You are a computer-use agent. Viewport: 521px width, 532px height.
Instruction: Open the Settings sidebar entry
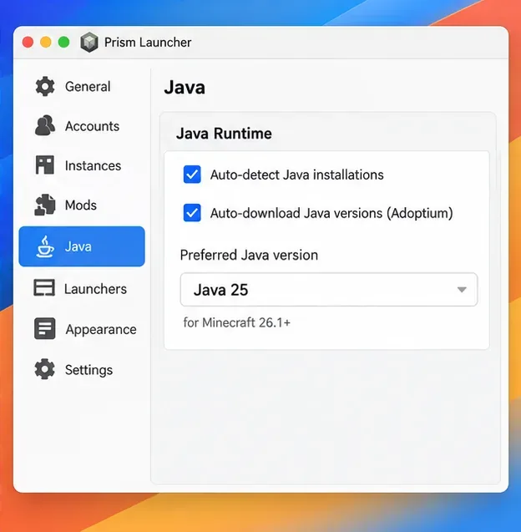(82, 369)
